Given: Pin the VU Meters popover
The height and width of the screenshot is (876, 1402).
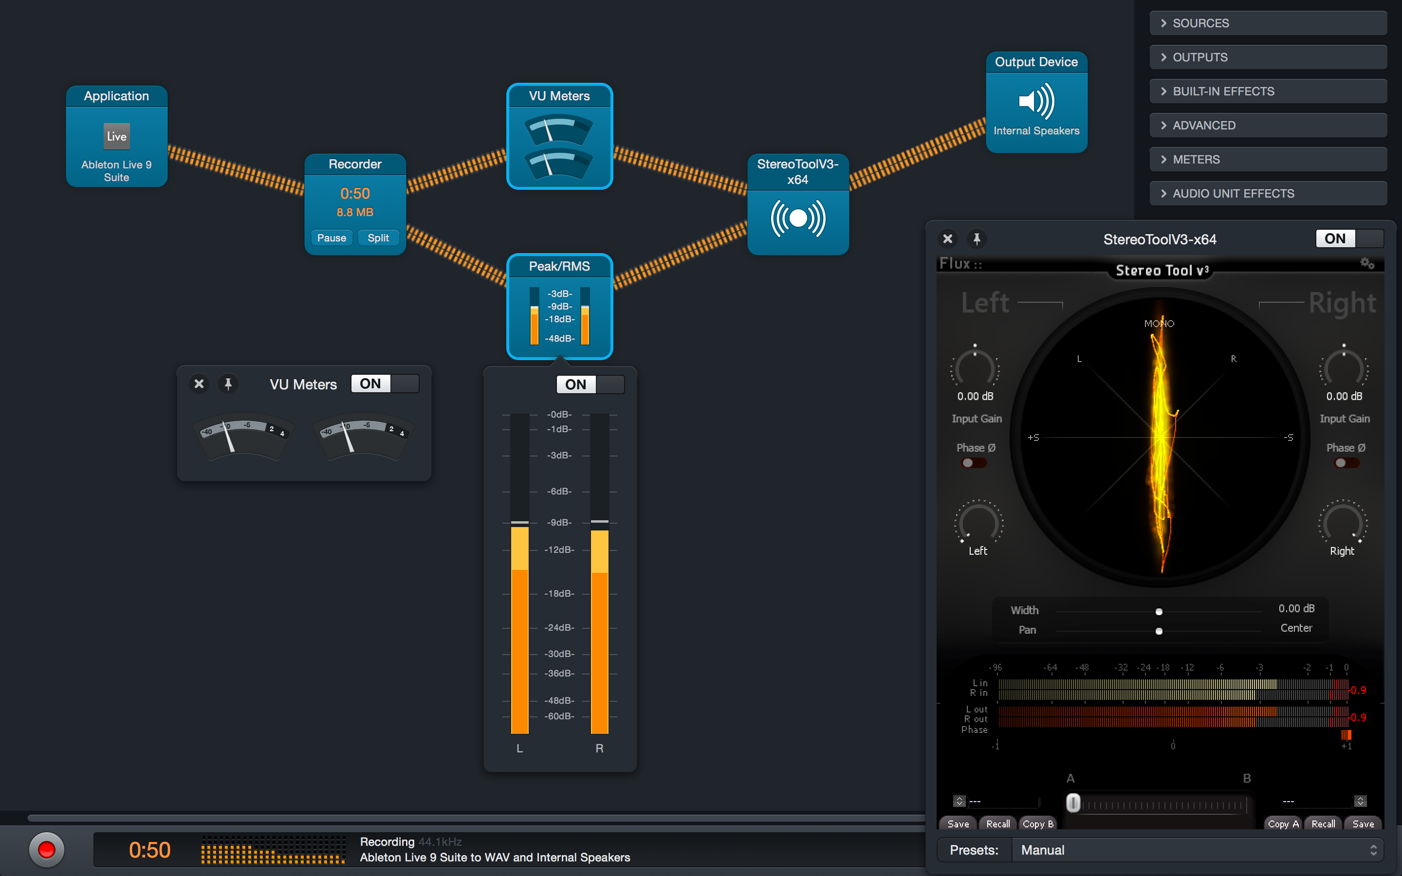Looking at the screenshot, I should [228, 383].
